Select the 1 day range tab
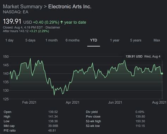This screenshot has height=134, width=167. (x=10, y=40)
